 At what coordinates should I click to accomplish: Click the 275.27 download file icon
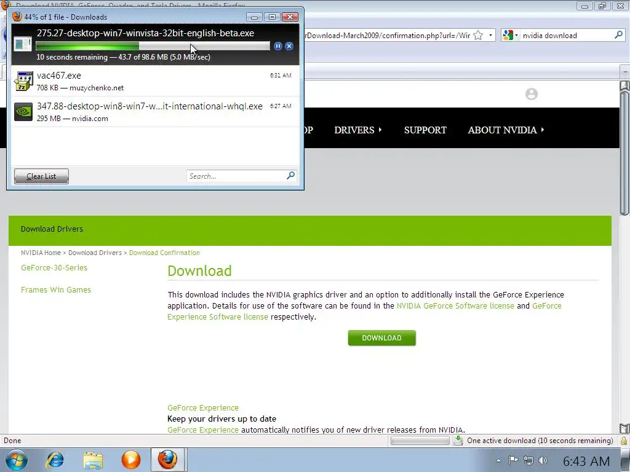click(23, 44)
